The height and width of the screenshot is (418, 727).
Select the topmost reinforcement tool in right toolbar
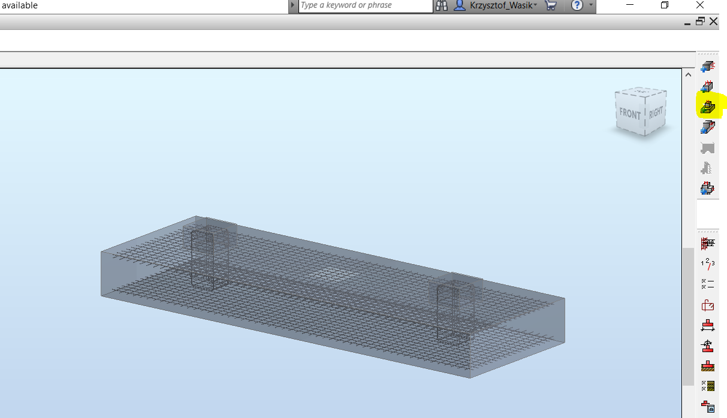point(707,67)
